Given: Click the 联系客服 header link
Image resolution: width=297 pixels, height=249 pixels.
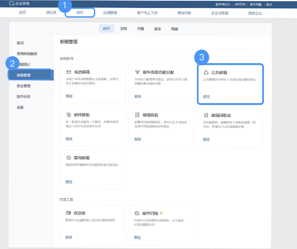Looking at the screenshot, I should pos(256,4).
